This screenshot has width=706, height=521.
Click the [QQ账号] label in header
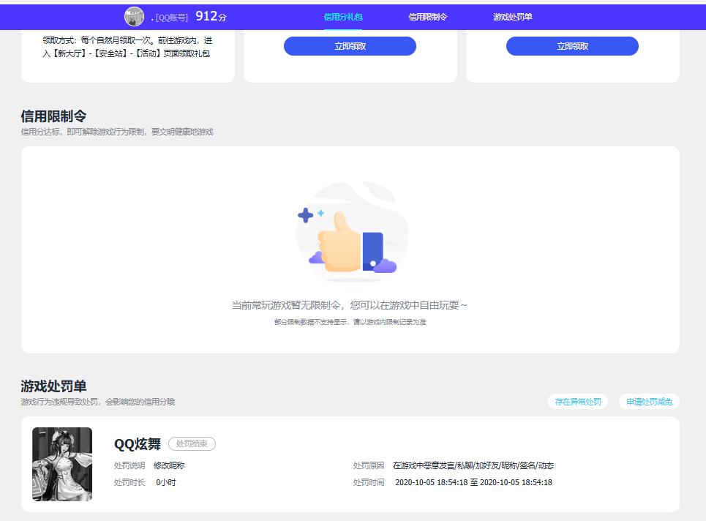171,18
